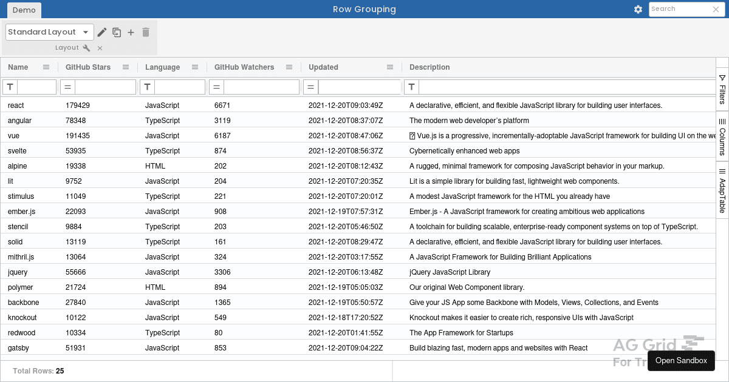Clear the Search box with the X icon
The image size is (729, 382).
tap(716, 9)
